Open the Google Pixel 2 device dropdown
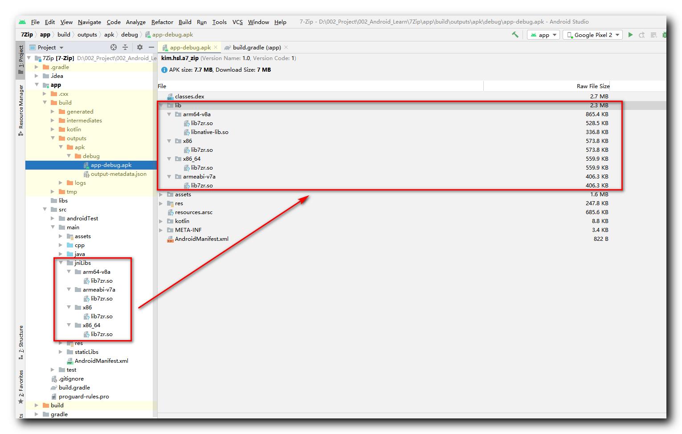The width and height of the screenshot is (682, 434). point(592,35)
